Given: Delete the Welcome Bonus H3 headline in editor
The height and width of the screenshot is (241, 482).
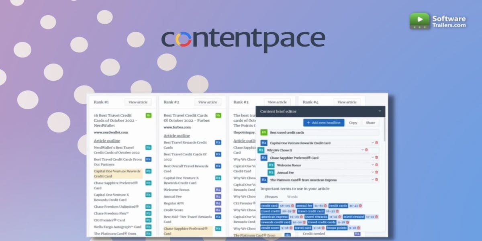Looking at the screenshot, I should [x=376, y=165].
